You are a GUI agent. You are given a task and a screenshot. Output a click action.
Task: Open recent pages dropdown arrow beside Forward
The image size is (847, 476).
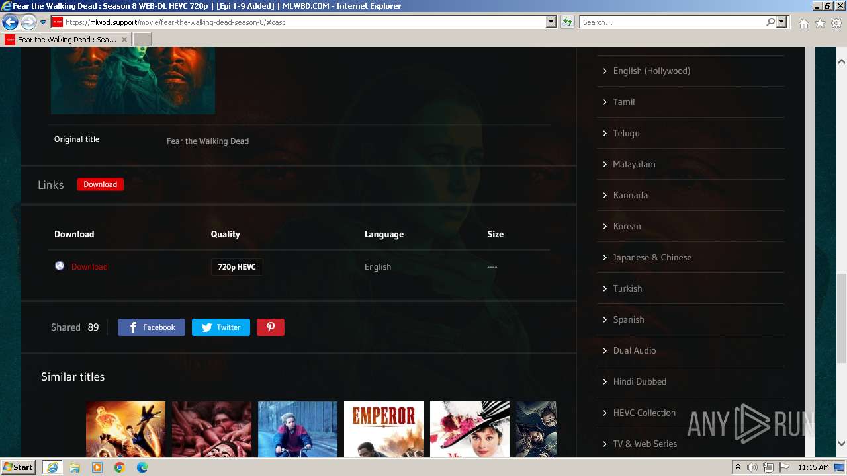43,22
